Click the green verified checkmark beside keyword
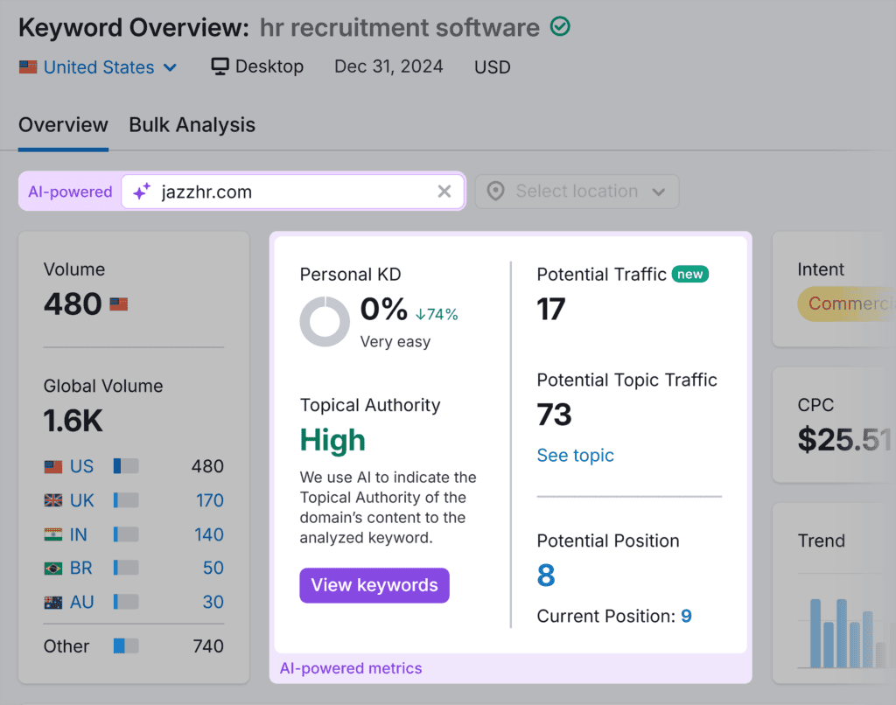The width and height of the screenshot is (896, 705). [560, 27]
